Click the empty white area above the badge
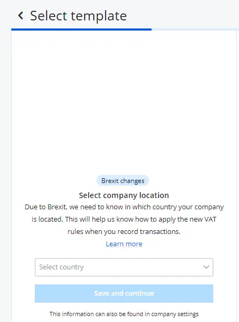Viewport: 239px width, 322px height. coord(124,103)
